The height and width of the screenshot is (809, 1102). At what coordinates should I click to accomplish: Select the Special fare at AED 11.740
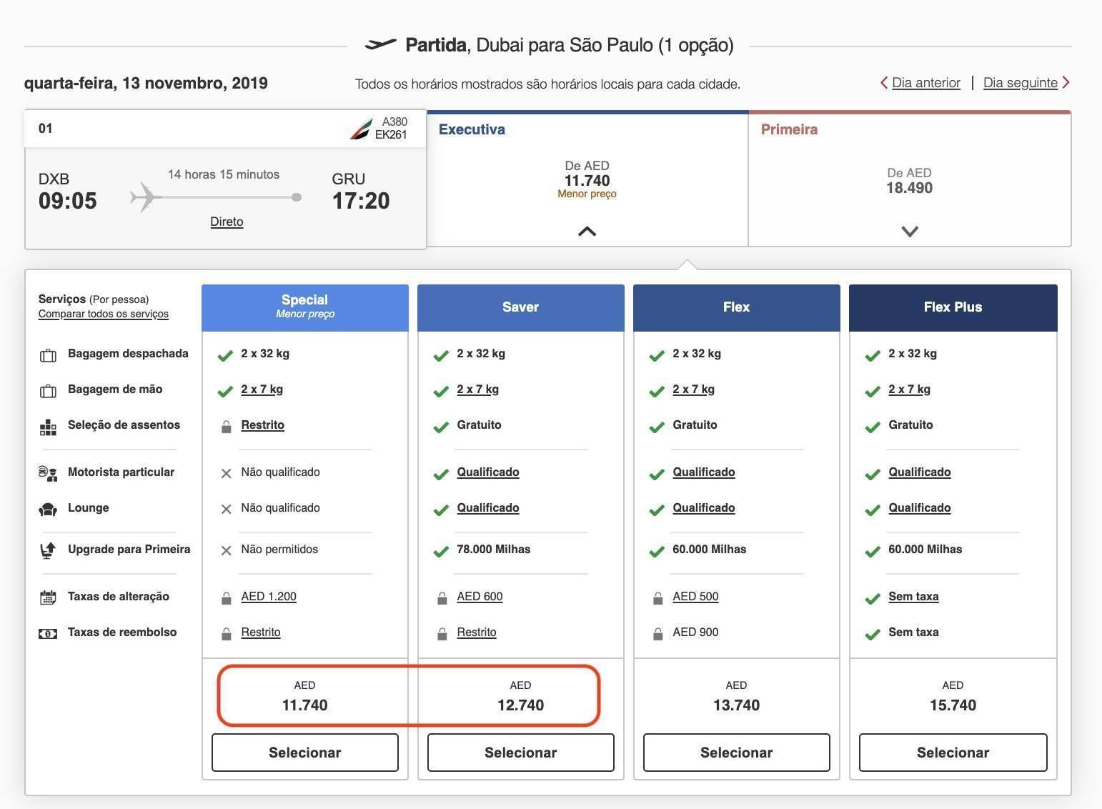click(x=304, y=753)
